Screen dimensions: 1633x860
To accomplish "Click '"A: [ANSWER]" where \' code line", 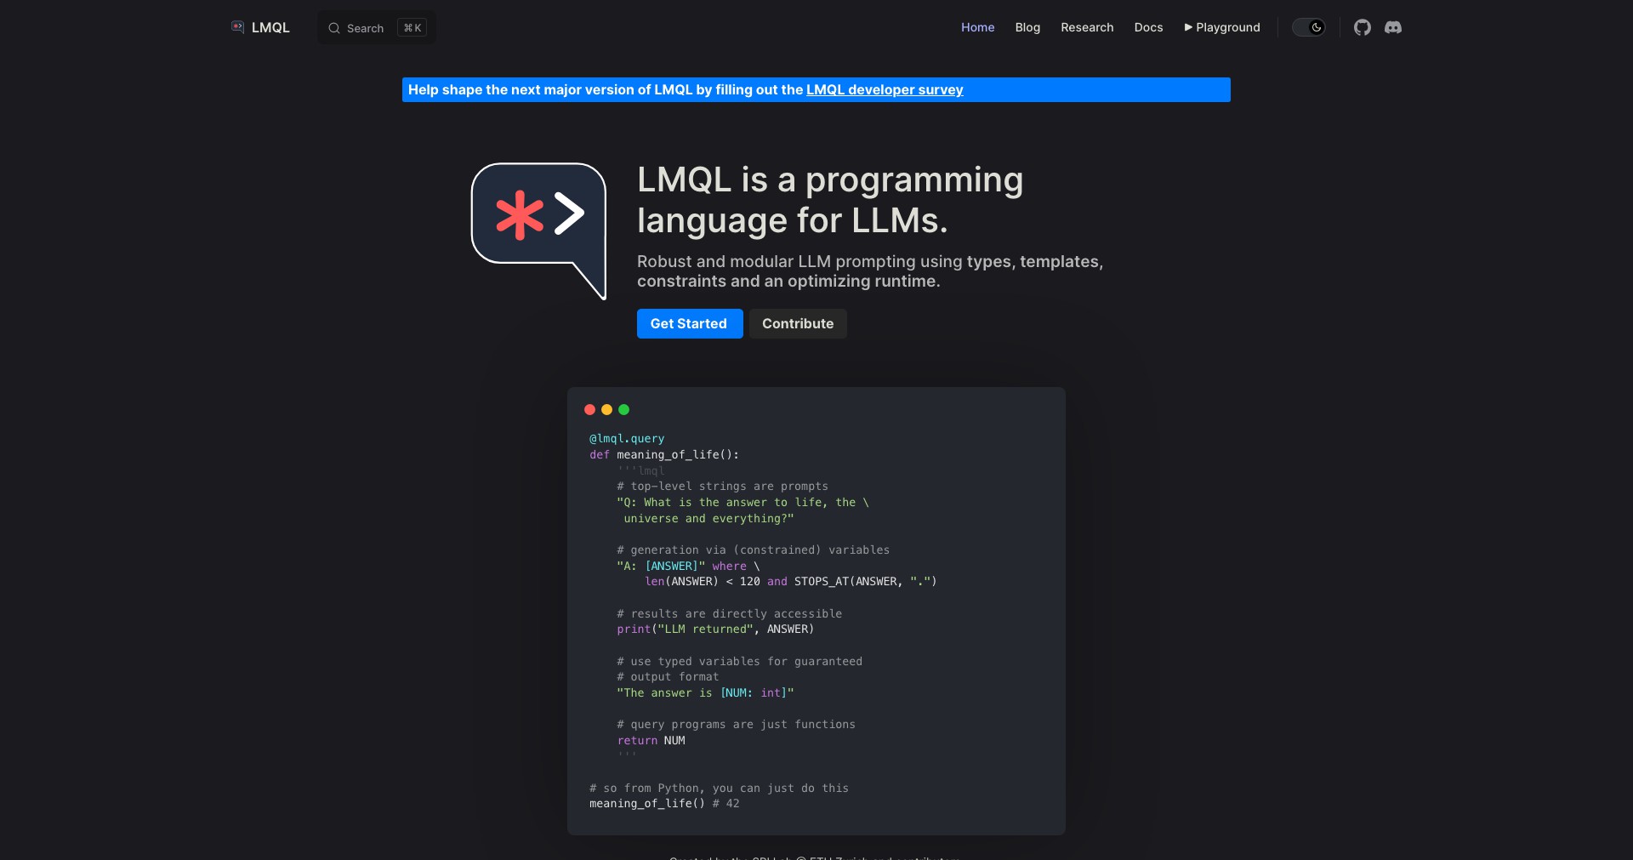I will 688,567.
